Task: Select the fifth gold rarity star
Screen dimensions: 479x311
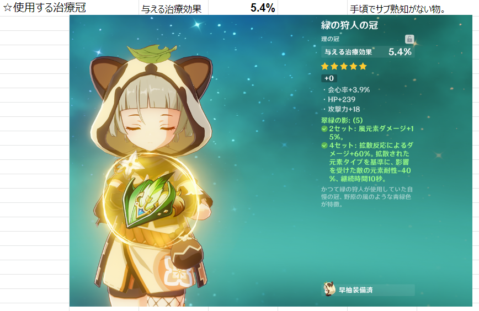Action: [x=363, y=66]
